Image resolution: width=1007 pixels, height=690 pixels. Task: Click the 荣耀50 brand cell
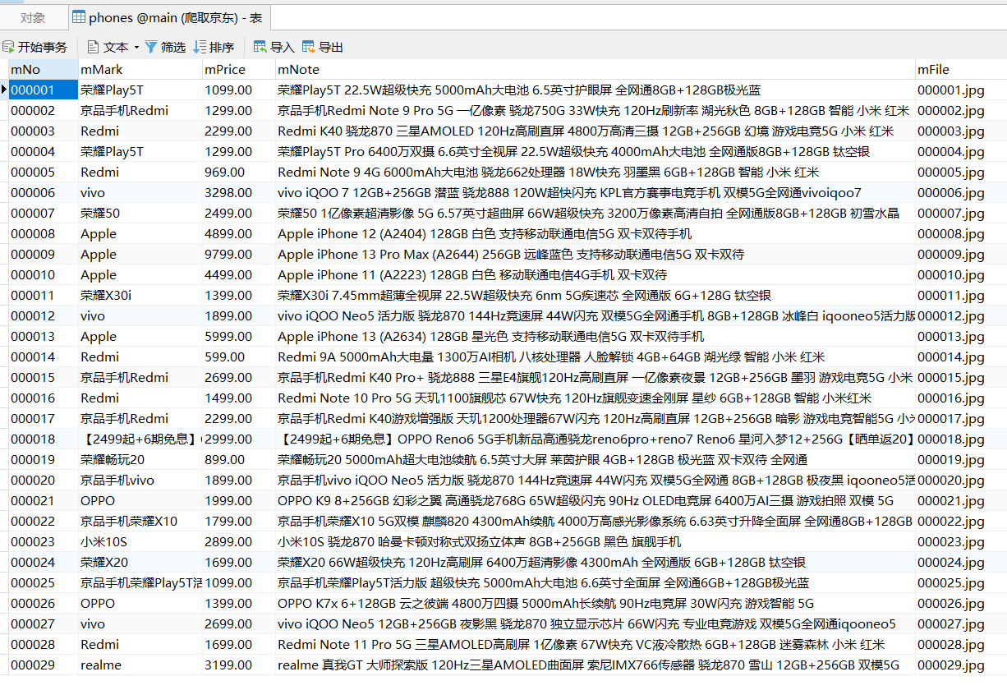click(x=140, y=213)
